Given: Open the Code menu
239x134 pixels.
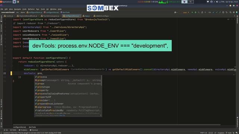Looking at the screenshot, I should (24, 9).
